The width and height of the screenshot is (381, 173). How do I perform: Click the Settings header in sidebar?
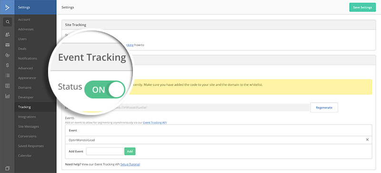click(35, 7)
